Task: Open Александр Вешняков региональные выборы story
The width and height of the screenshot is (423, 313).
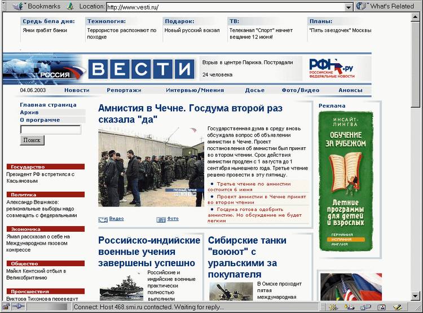Action: pyautogui.click(x=42, y=209)
